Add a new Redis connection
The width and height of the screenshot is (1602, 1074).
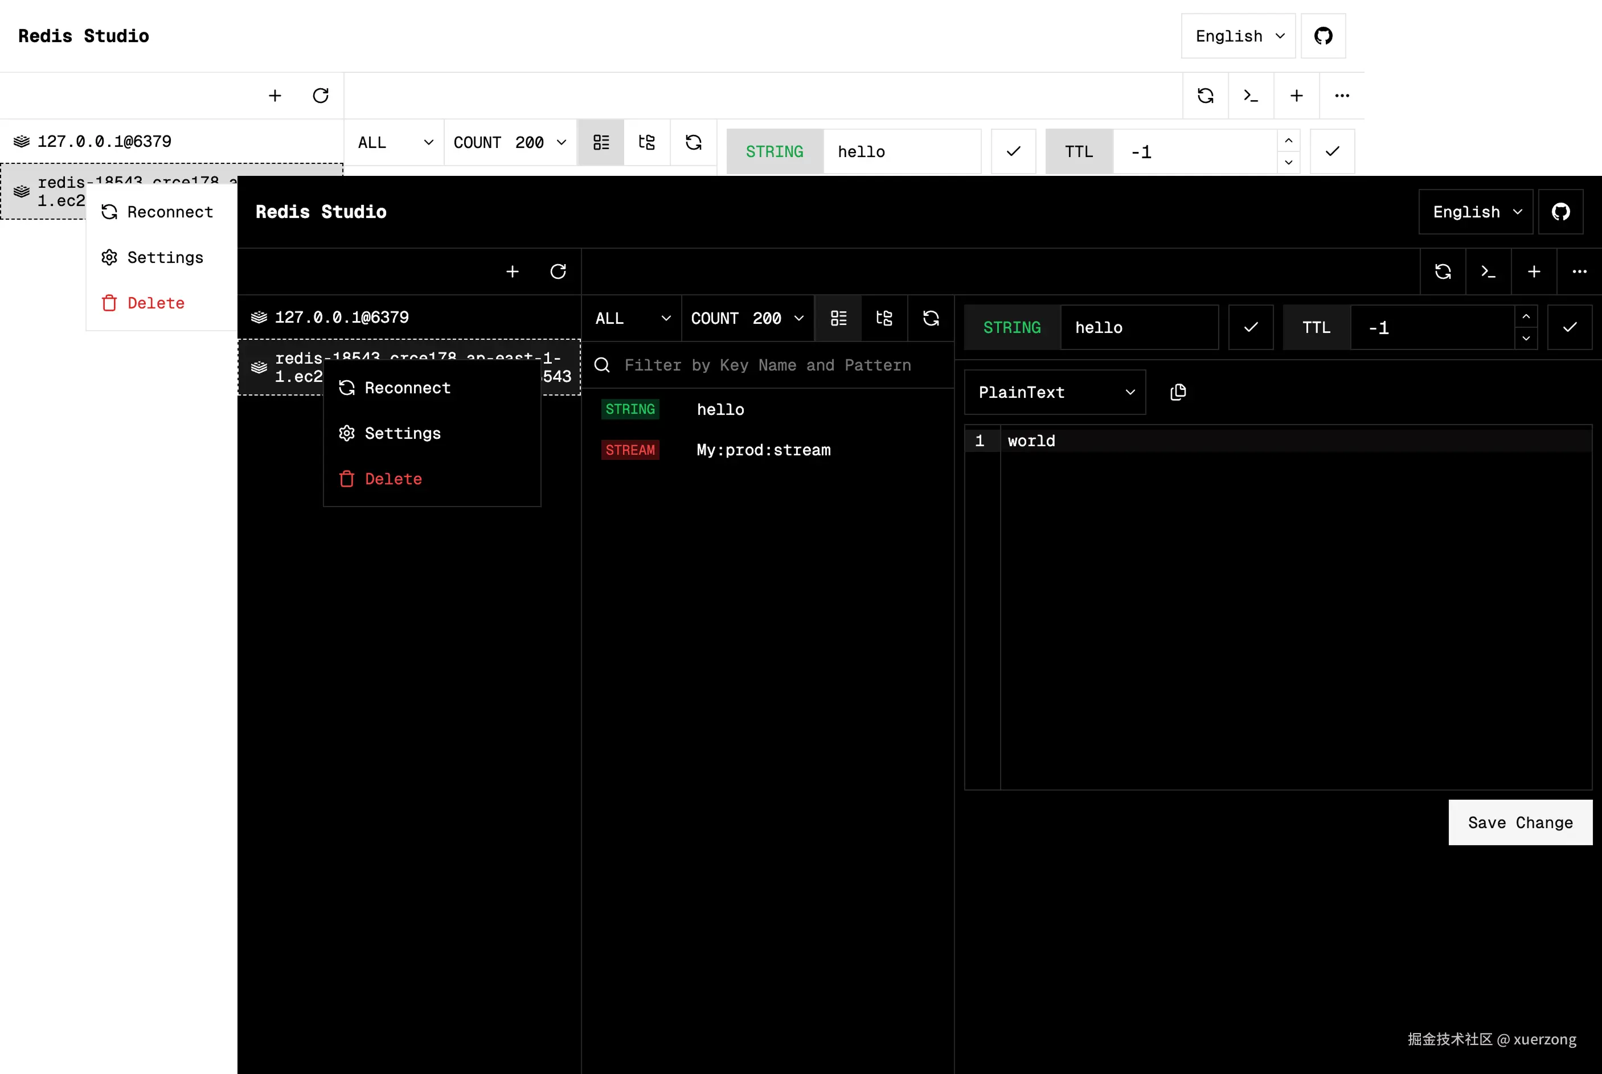pyautogui.click(x=513, y=272)
